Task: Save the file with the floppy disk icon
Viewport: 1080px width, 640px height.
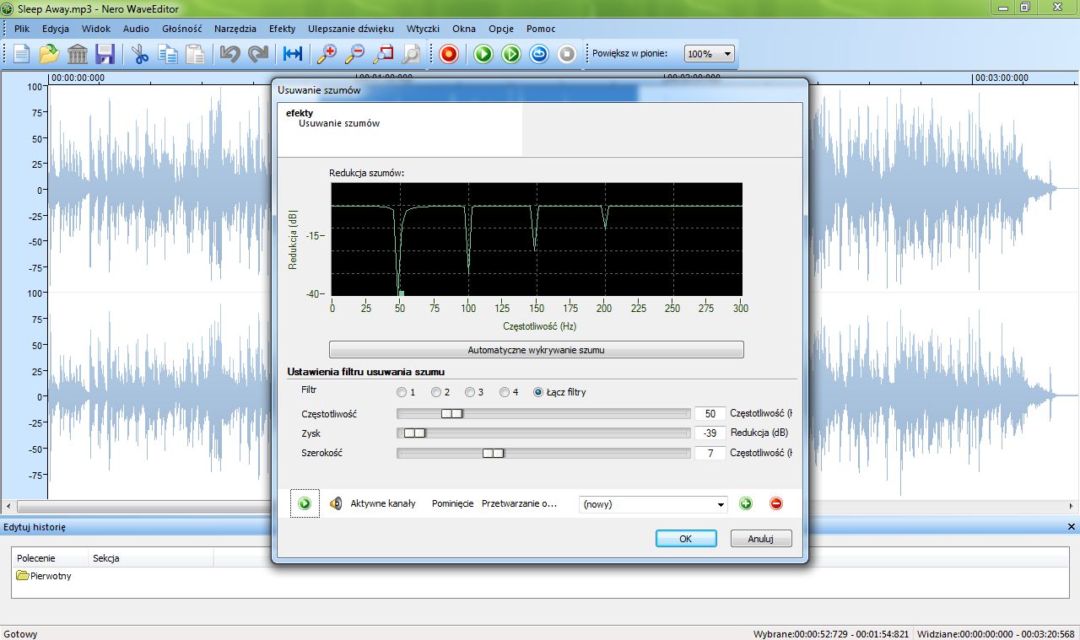Action: pyautogui.click(x=105, y=54)
